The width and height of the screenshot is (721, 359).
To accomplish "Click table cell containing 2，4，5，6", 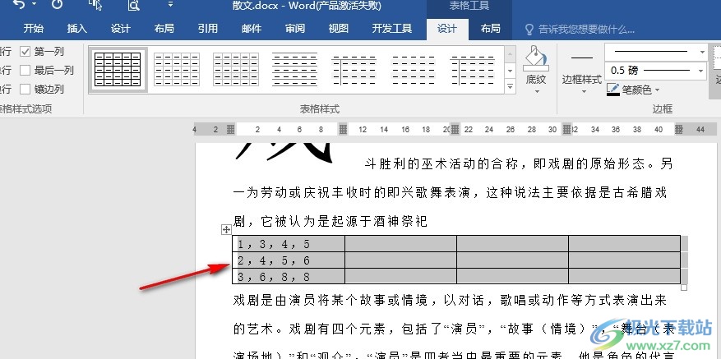I will coord(289,260).
